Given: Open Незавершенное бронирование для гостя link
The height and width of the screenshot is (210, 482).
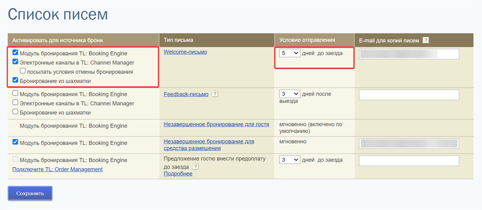Looking at the screenshot, I should point(216,124).
